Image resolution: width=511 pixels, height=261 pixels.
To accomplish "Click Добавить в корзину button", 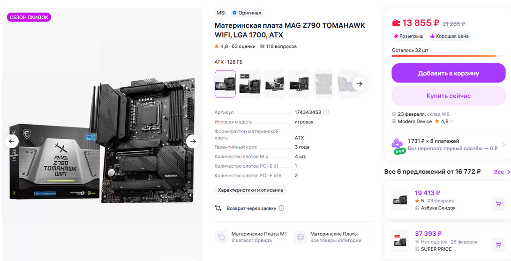I will coord(449,73).
